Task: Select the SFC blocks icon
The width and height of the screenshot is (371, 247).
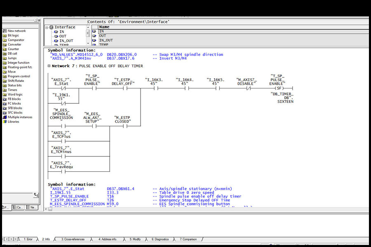Action: click(5, 112)
